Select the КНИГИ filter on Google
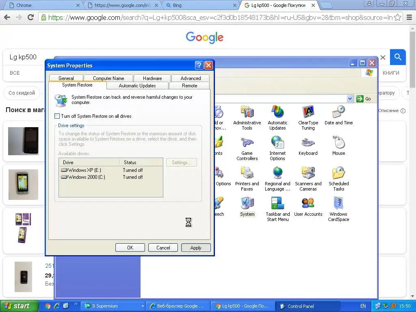 (391, 73)
